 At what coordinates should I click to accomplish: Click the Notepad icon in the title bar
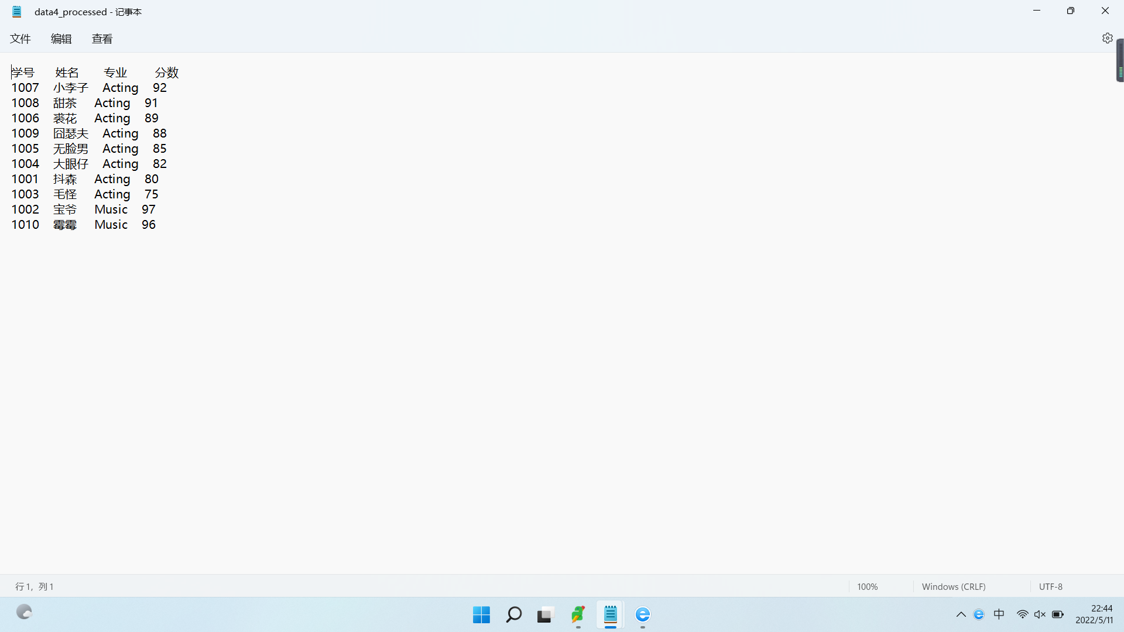(x=17, y=12)
